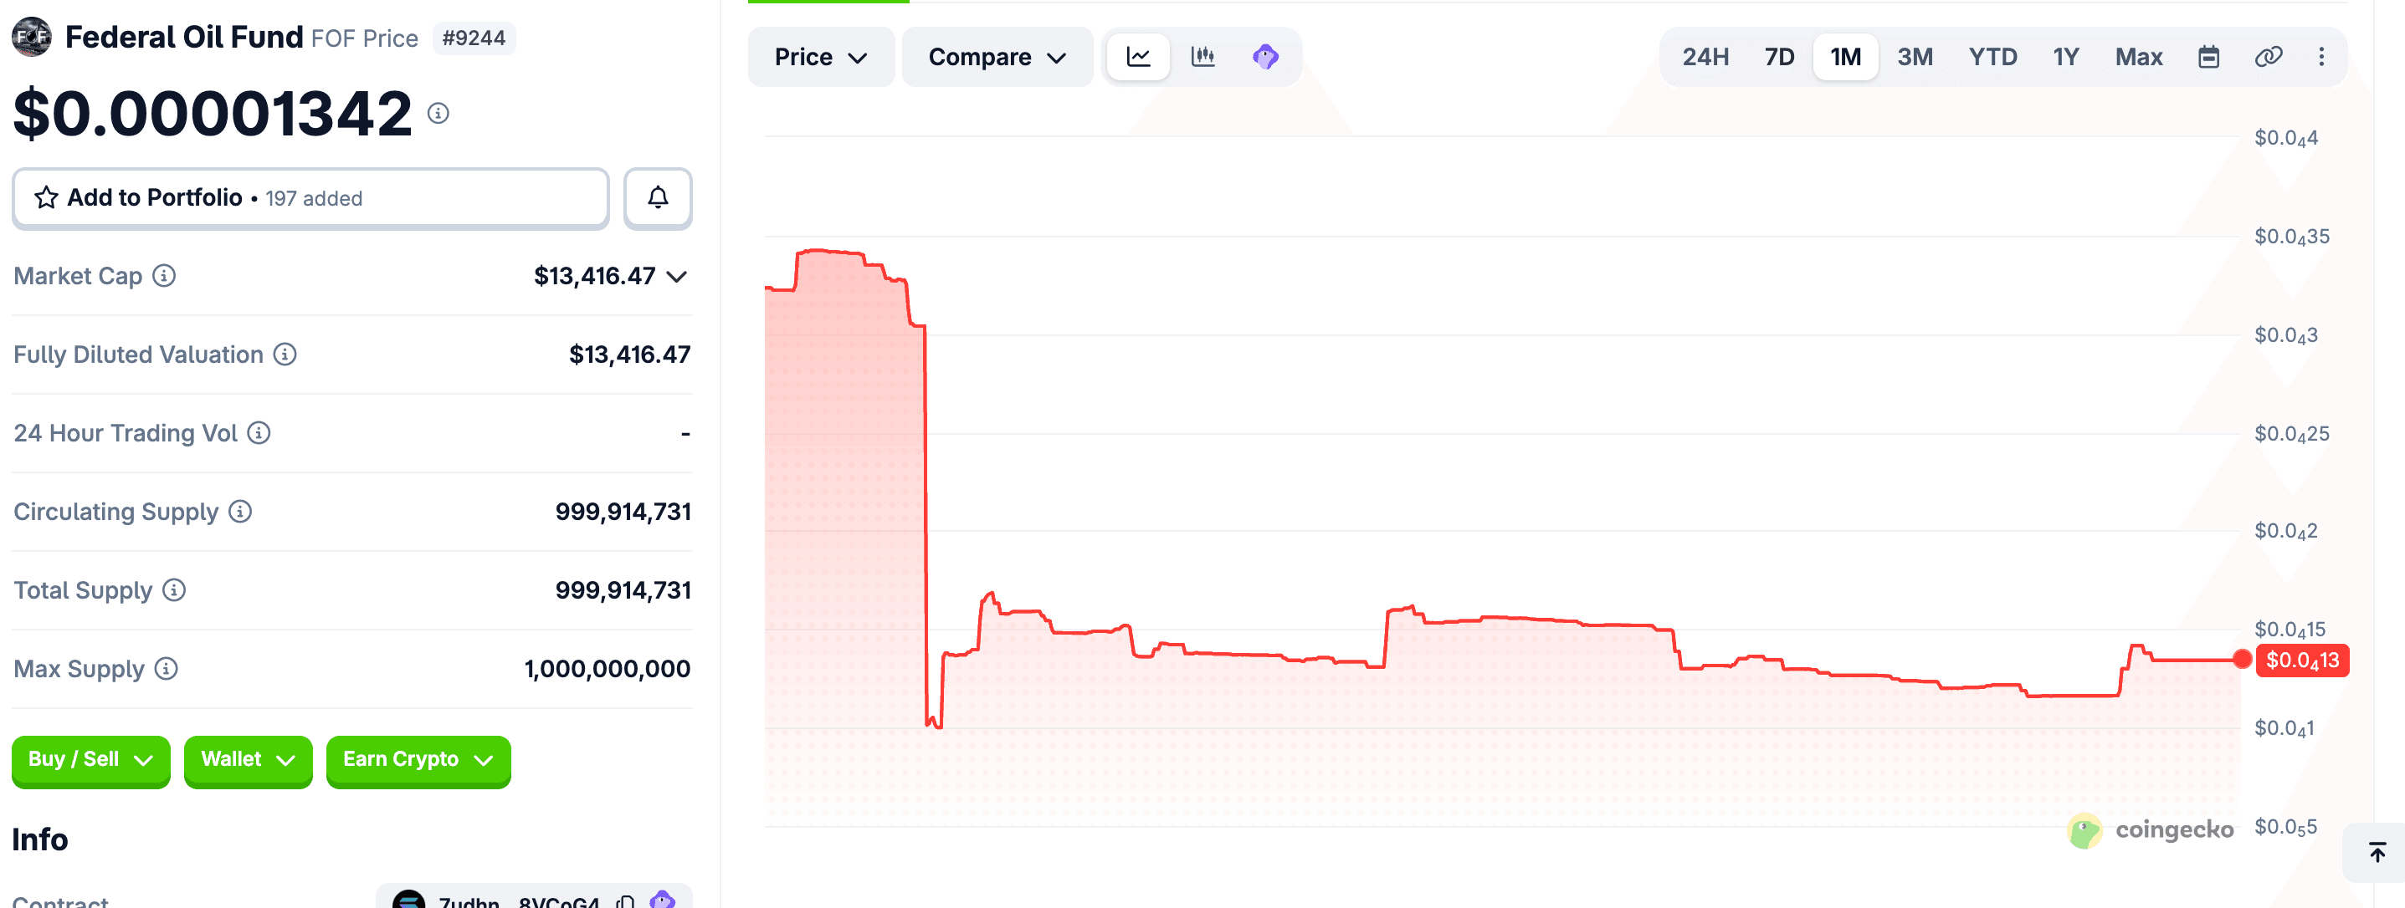The image size is (2405, 908).
Task: Select the 3M time range
Action: (x=1914, y=57)
